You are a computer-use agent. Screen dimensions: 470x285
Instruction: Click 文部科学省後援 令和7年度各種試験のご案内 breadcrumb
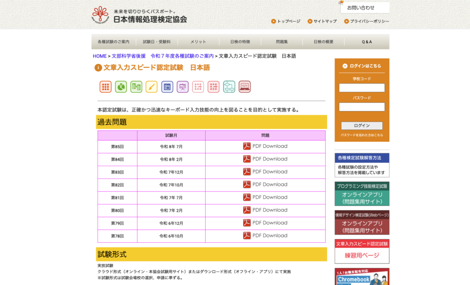(x=163, y=56)
